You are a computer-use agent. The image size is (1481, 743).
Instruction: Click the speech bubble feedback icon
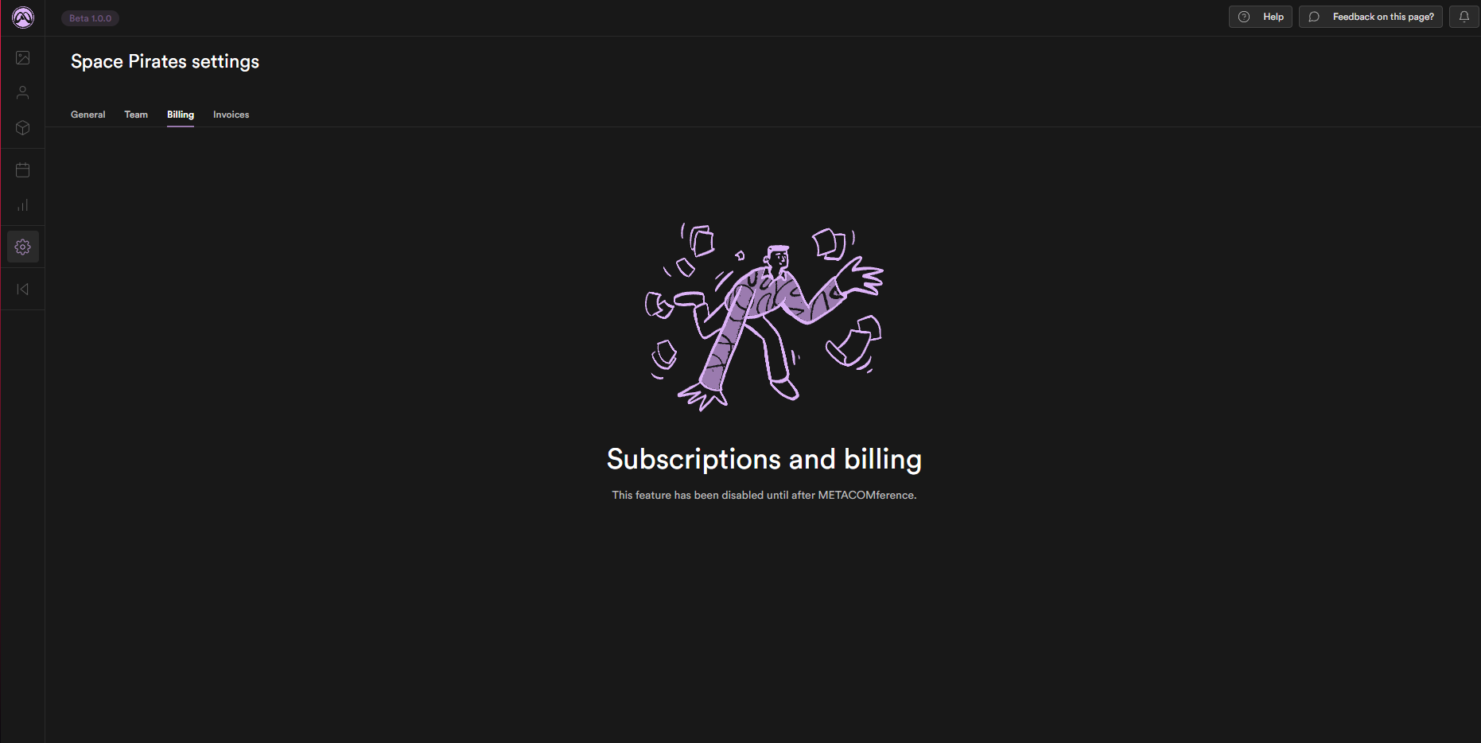[1314, 17]
